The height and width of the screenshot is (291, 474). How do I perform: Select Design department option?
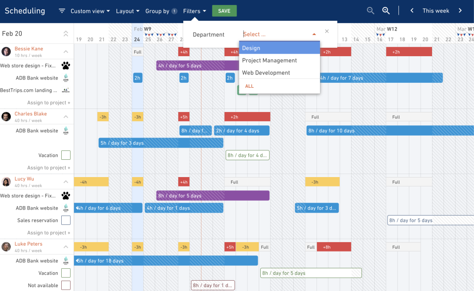[x=279, y=48]
